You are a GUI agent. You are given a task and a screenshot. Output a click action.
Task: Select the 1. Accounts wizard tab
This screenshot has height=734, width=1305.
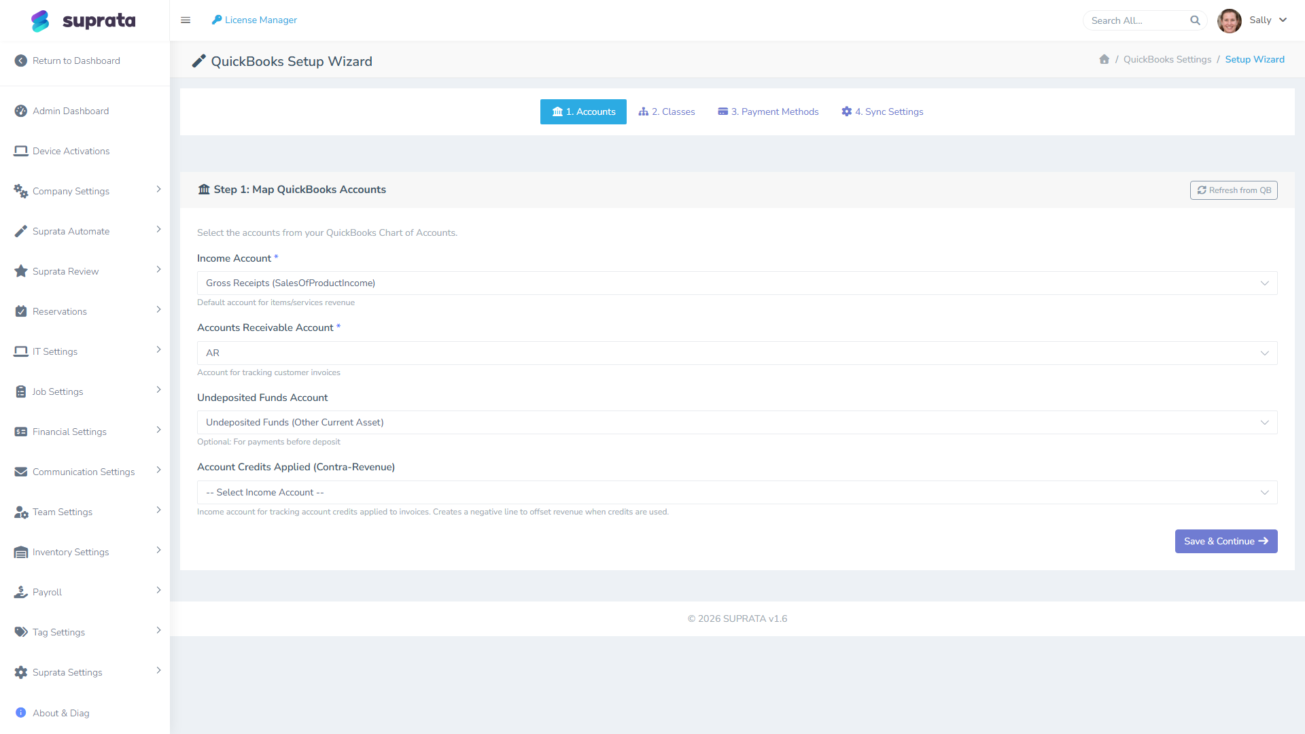click(583, 111)
